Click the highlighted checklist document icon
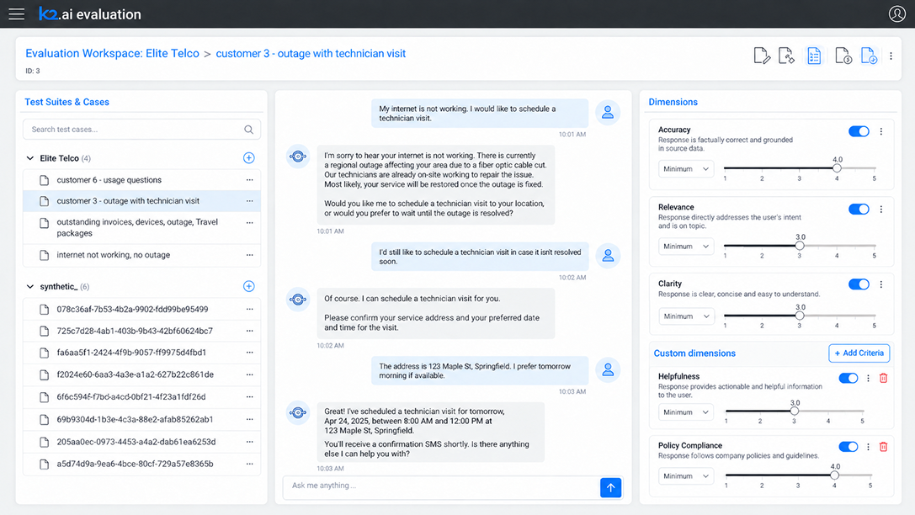 [x=814, y=56]
